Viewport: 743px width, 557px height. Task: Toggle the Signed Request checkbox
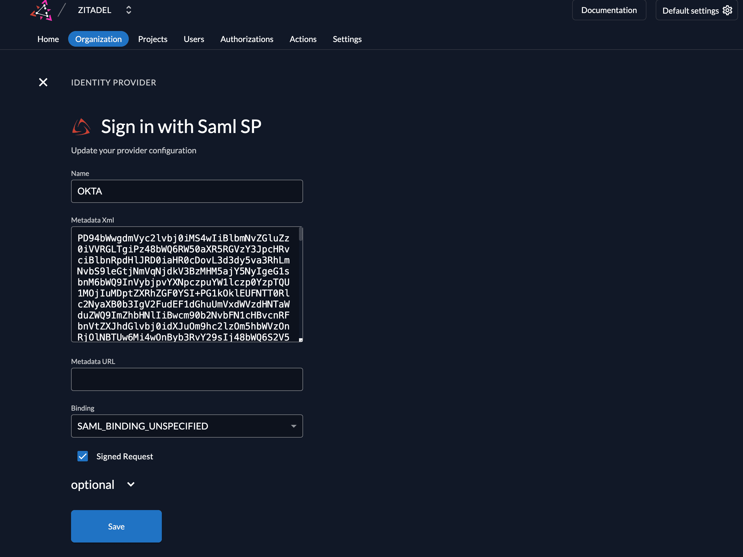[83, 456]
